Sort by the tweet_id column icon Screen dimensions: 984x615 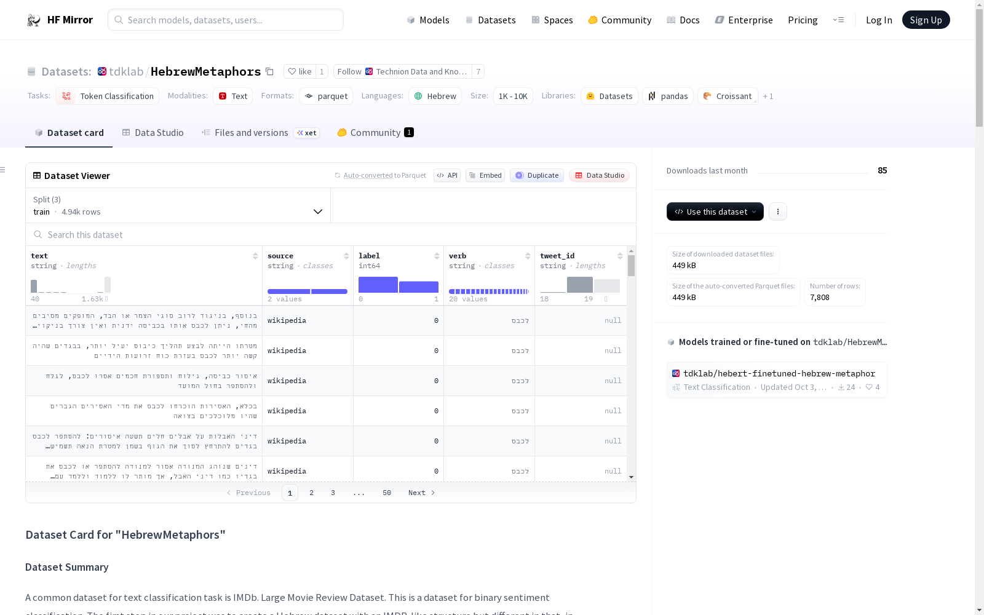coord(620,256)
